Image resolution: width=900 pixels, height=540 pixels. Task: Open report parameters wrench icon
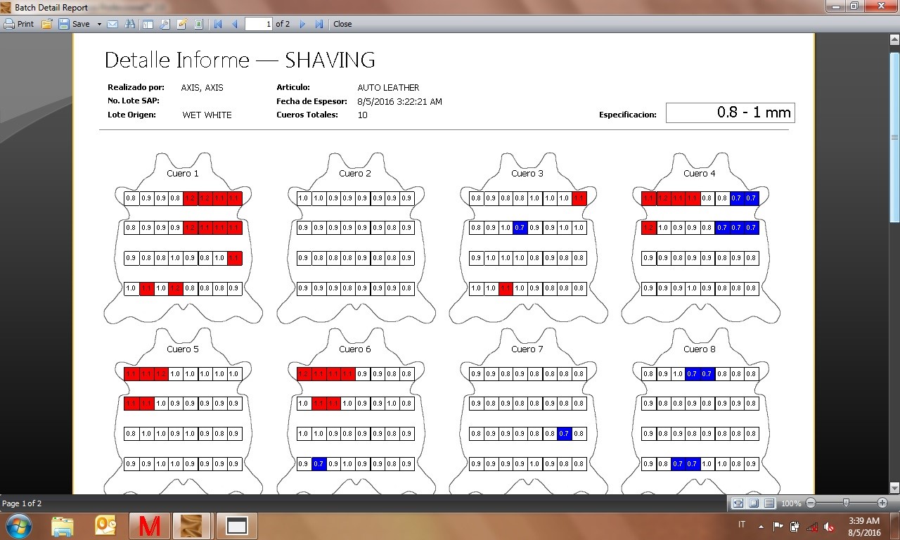tap(165, 24)
